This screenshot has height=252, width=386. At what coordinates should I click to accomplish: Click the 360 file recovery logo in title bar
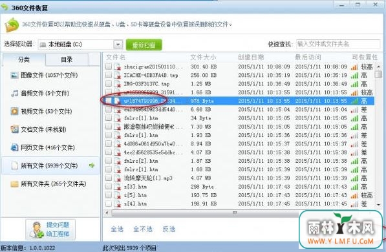[x=5, y=6]
